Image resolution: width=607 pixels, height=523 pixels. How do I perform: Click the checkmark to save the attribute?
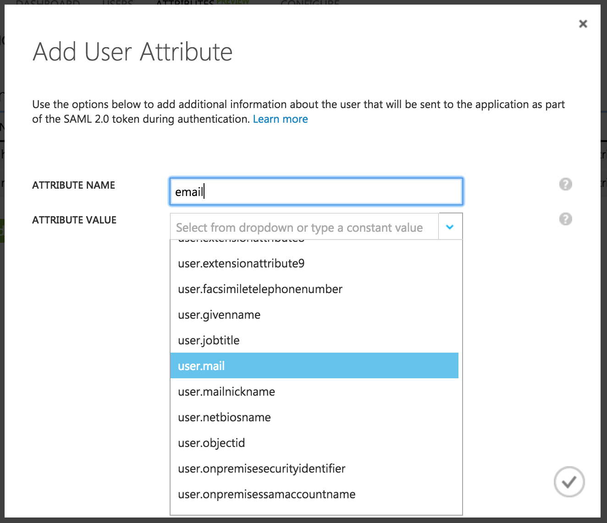pyautogui.click(x=569, y=482)
